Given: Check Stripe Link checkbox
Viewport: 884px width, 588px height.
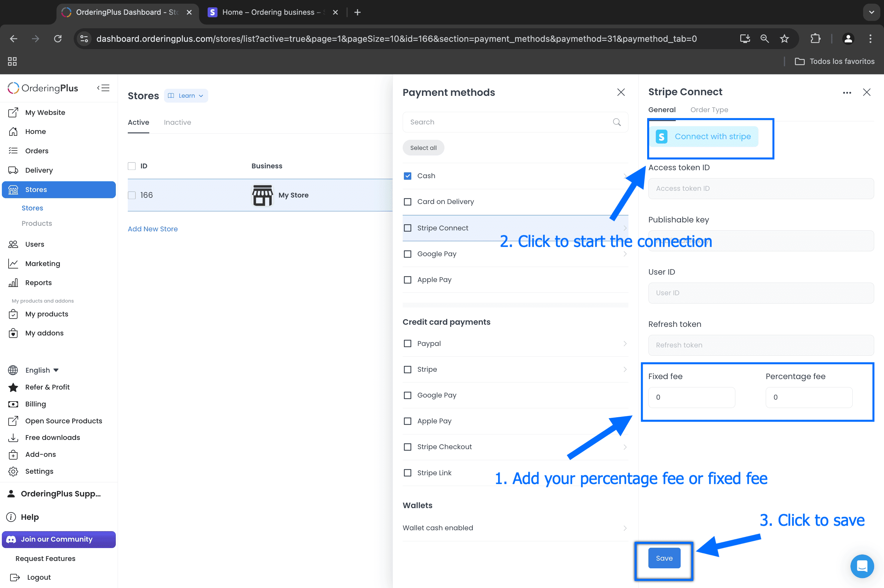Looking at the screenshot, I should coord(408,473).
